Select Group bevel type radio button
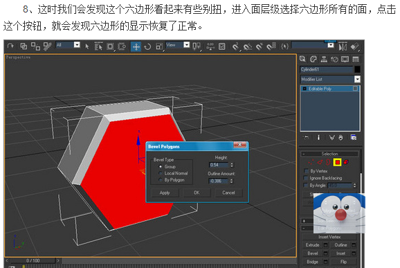This screenshot has height=268, width=400. click(x=161, y=166)
